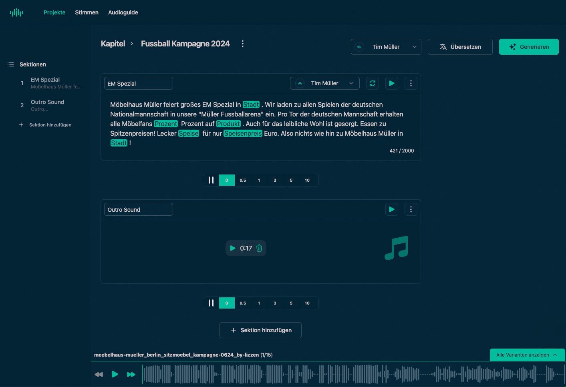Click the voice avatar in the top dropdown
566x387 pixels.
click(x=359, y=47)
